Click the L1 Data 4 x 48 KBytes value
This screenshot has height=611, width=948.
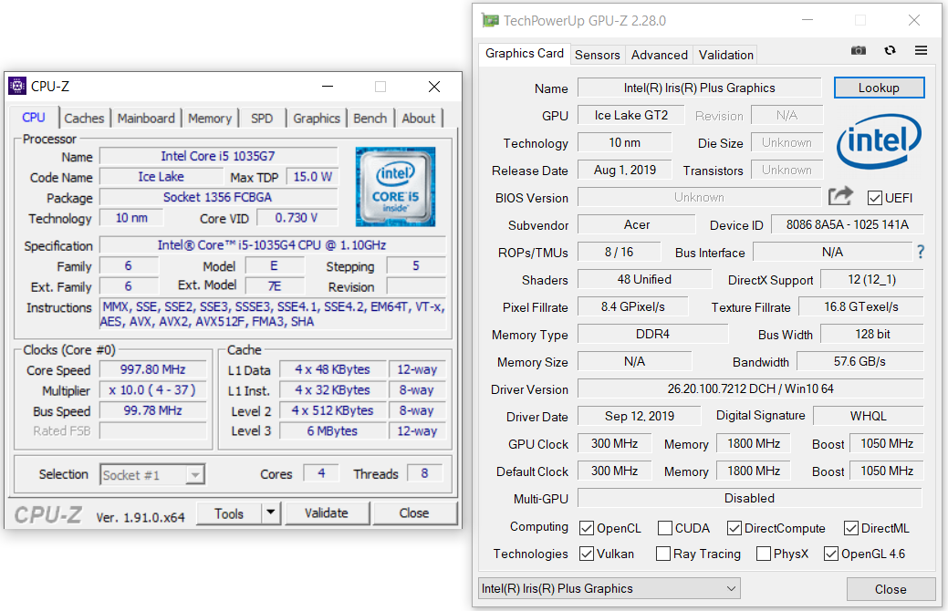pos(332,369)
